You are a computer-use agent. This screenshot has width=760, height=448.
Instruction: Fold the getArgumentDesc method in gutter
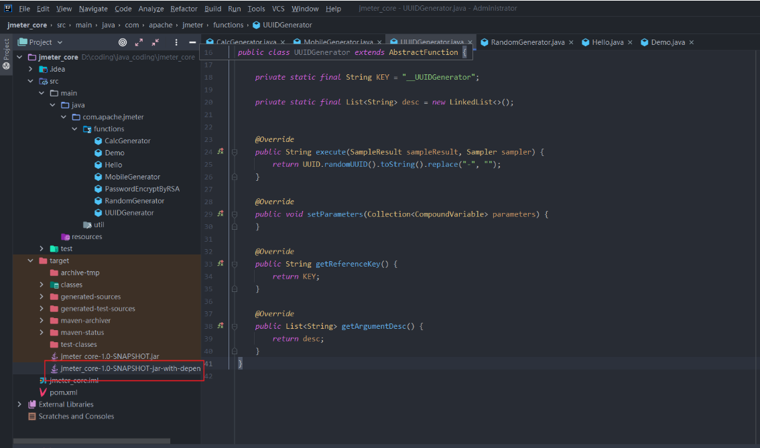(235, 326)
